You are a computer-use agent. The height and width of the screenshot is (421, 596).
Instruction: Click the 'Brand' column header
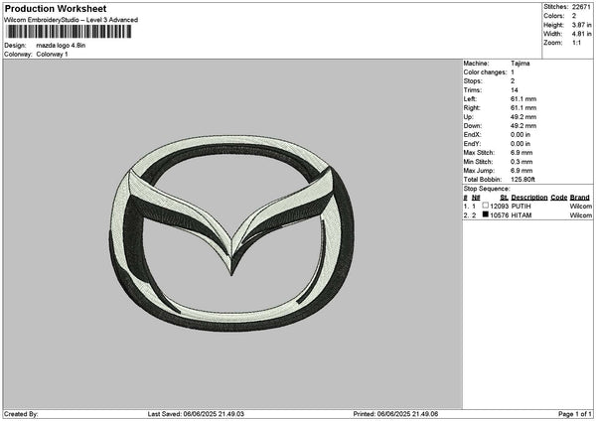[x=580, y=198]
